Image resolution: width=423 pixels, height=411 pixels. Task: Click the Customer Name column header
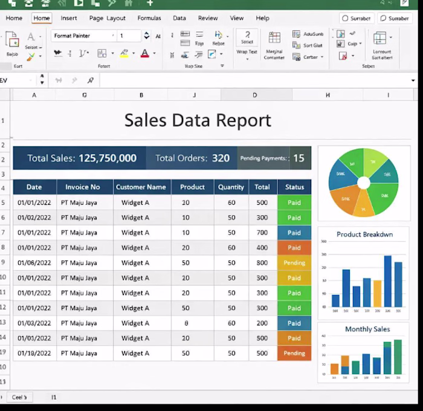click(x=141, y=187)
